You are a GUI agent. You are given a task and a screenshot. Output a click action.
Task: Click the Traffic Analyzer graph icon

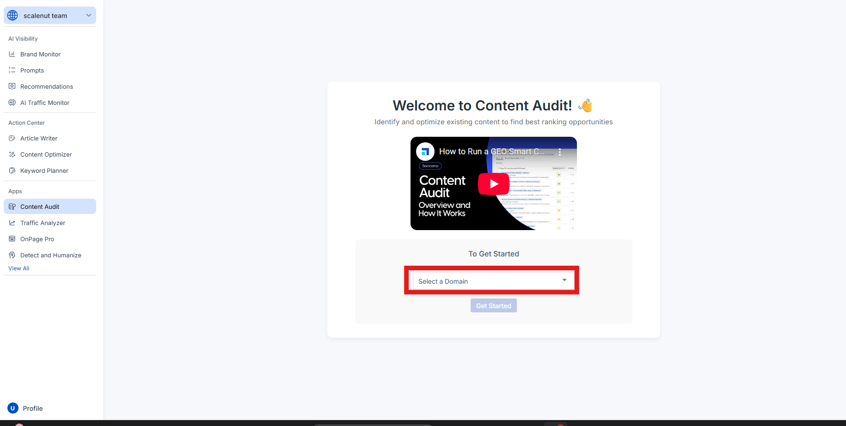tap(12, 223)
